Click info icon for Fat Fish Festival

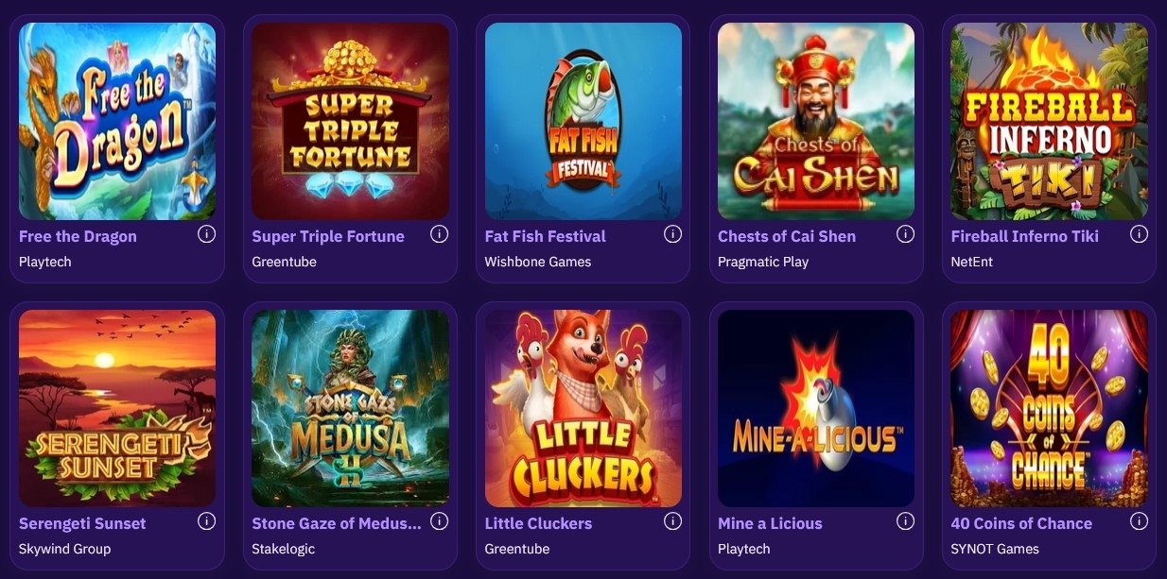point(672,234)
